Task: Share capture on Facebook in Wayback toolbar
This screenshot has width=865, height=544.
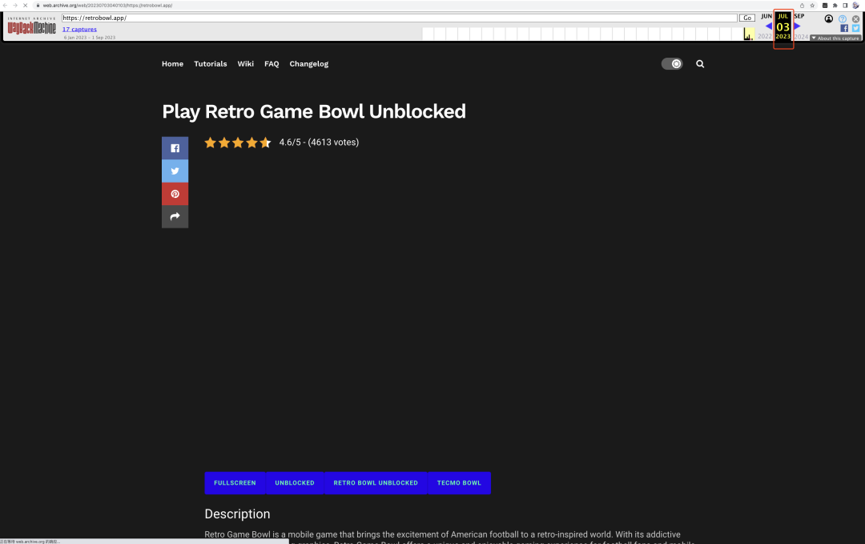Action: click(x=844, y=28)
